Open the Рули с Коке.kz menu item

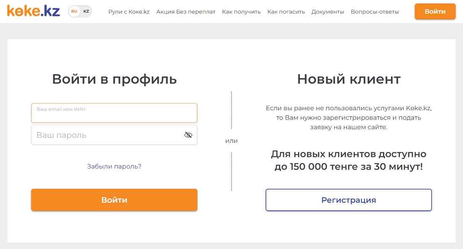click(x=129, y=12)
